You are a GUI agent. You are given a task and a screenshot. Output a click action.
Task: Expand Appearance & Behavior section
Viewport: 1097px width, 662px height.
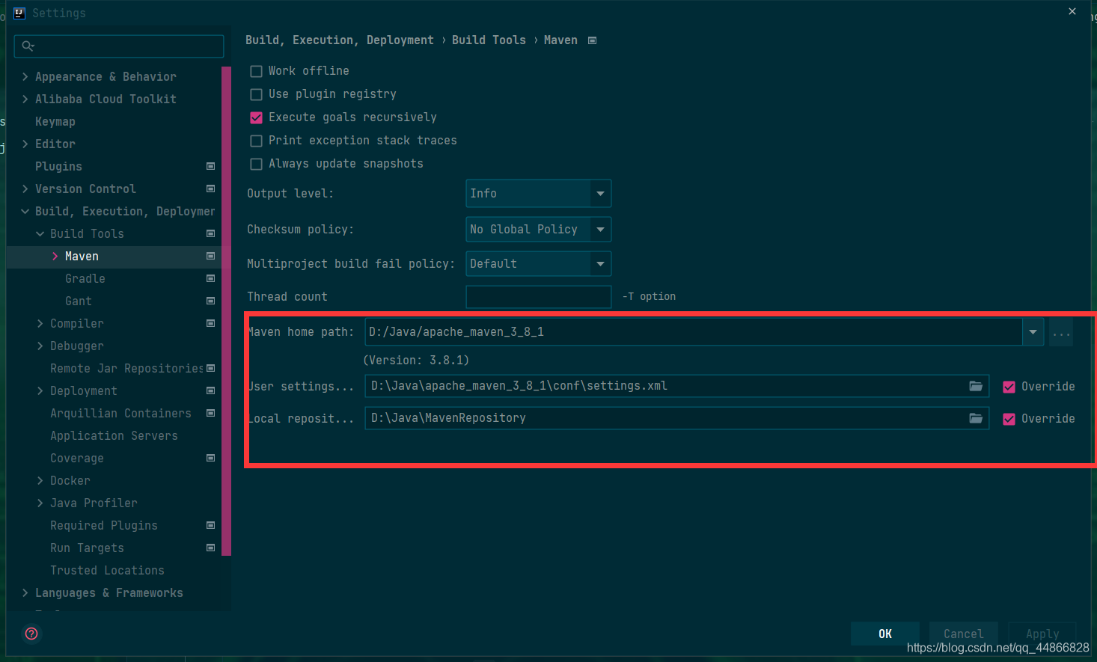point(25,76)
